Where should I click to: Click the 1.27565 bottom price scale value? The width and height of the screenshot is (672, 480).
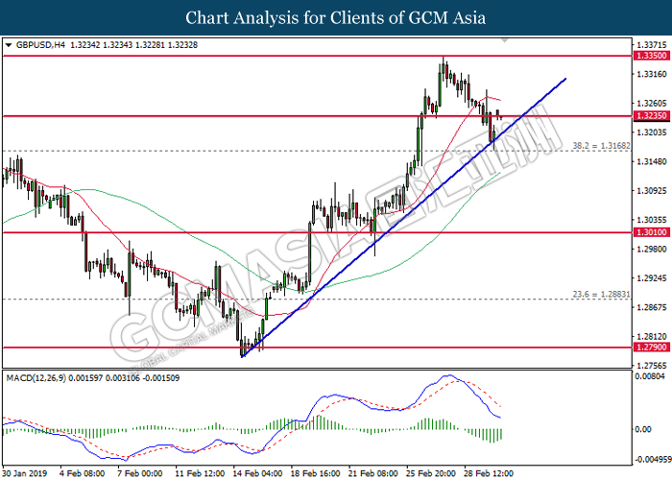tap(652, 366)
